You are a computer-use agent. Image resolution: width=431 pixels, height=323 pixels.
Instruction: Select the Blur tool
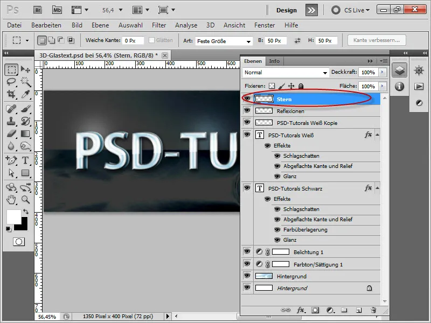coord(11,145)
